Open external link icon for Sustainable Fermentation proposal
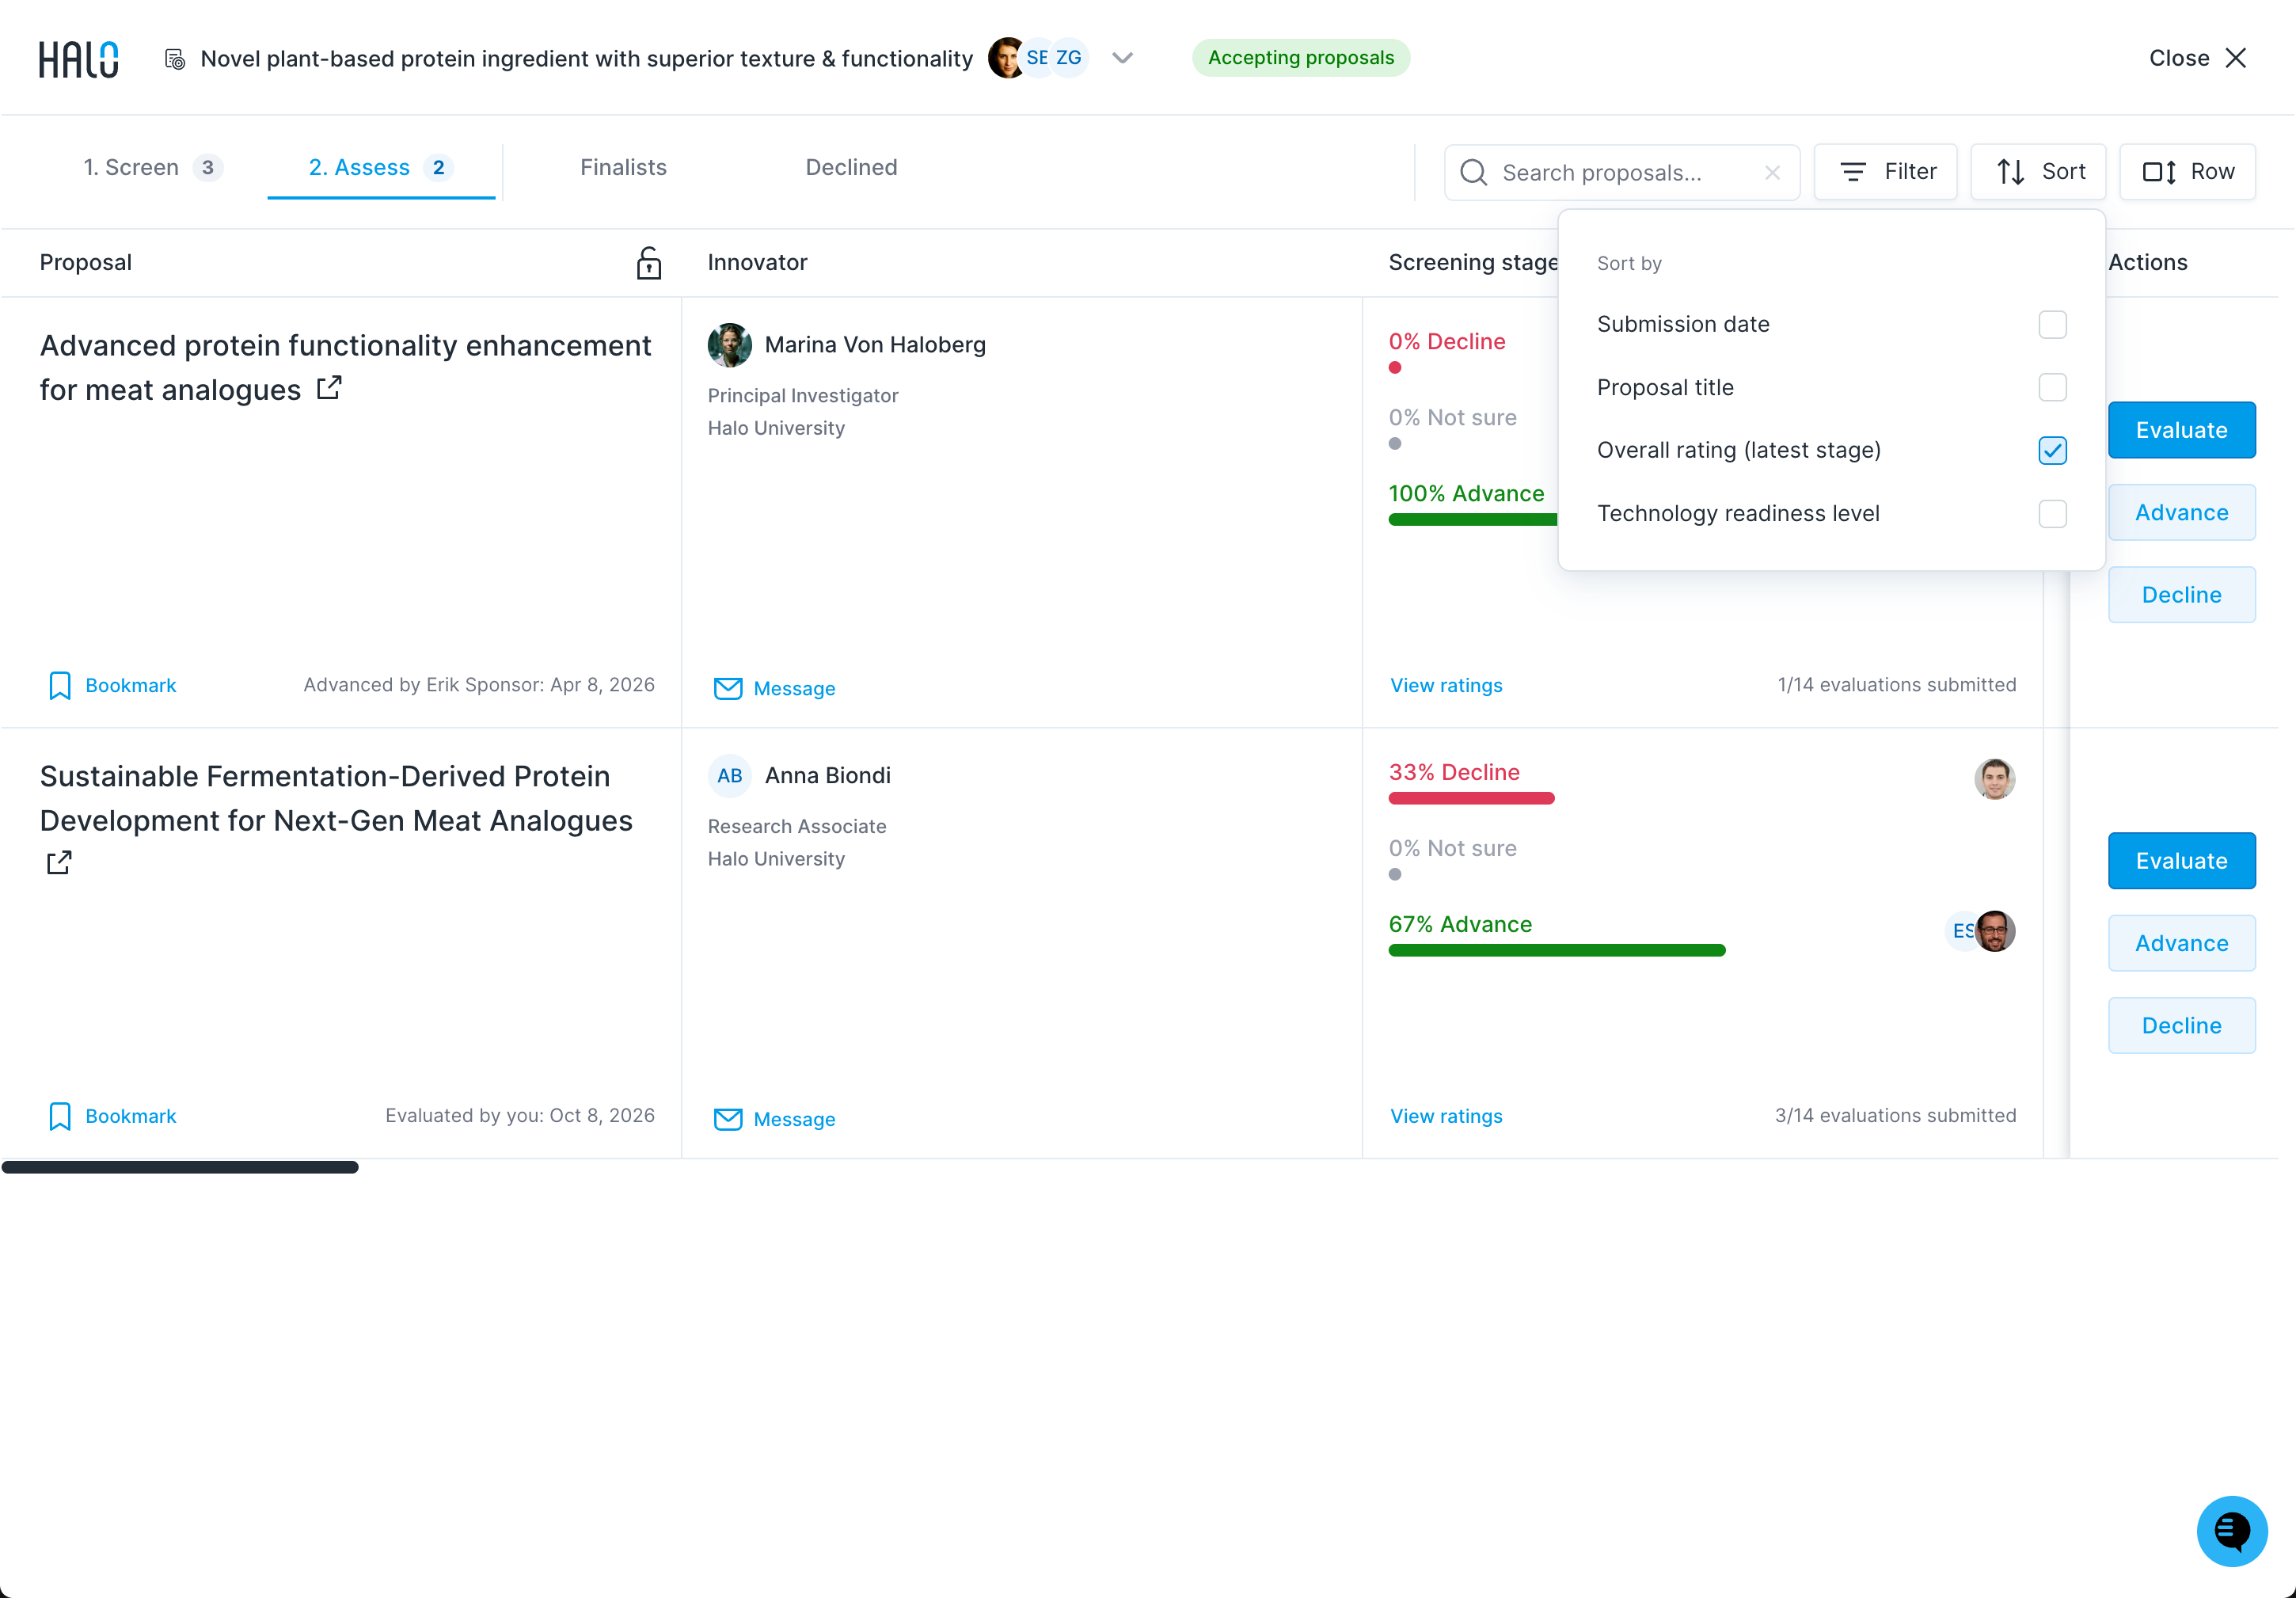The height and width of the screenshot is (1598, 2296). coord(59,862)
